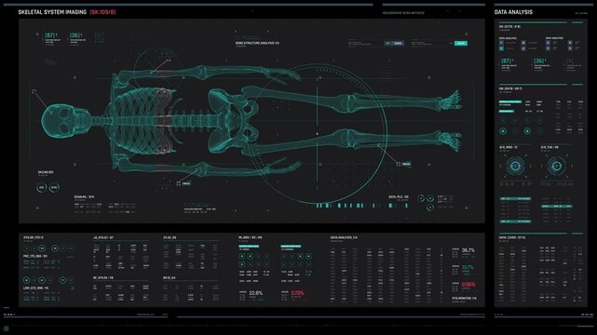Click the HB /2H79 / 09-T sidebar header

click(x=510, y=89)
